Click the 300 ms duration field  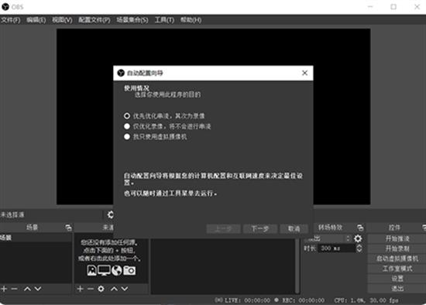[x=337, y=248]
